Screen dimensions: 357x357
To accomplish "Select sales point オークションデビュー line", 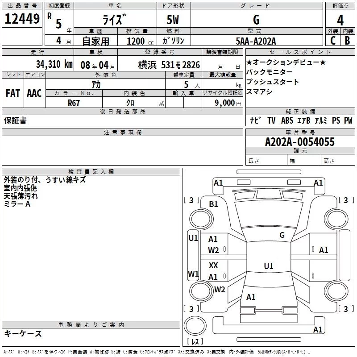I will [286, 62].
